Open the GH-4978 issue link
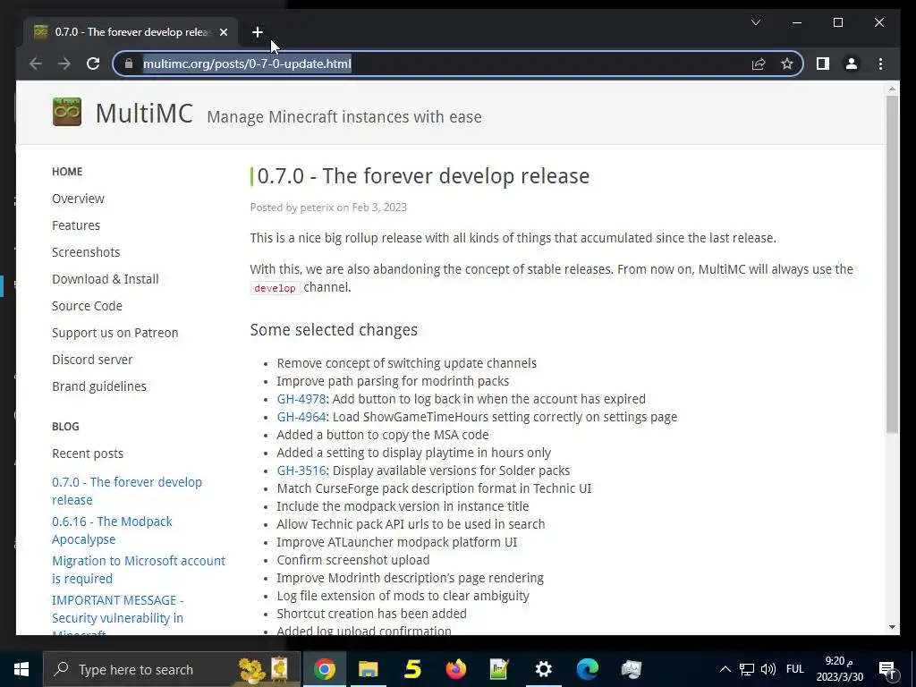The height and width of the screenshot is (687, 916). pyautogui.click(x=301, y=399)
